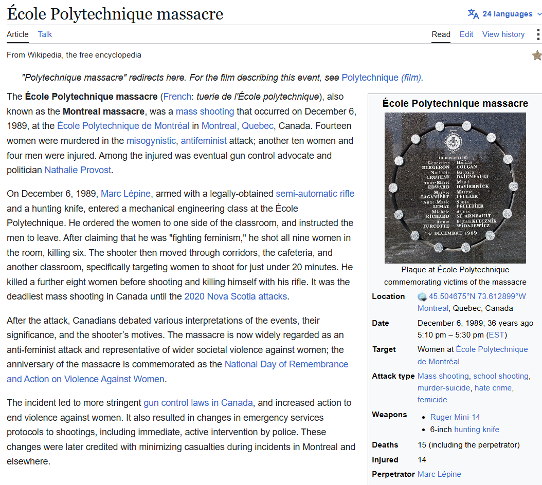Click the globe icon beside coordinates
Screen dimensions: 542x485
422,297
